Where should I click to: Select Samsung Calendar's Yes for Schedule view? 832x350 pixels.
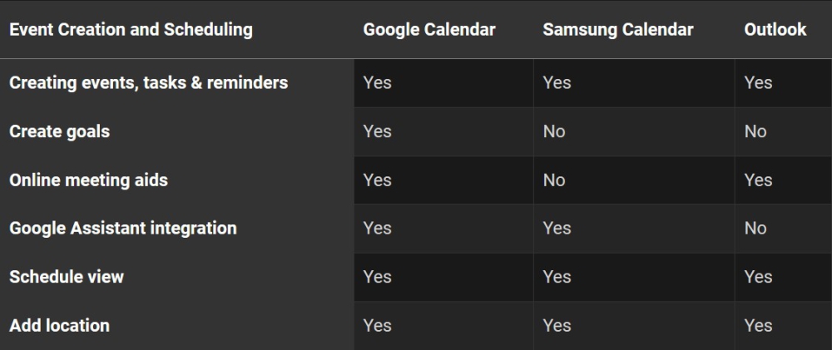point(557,277)
